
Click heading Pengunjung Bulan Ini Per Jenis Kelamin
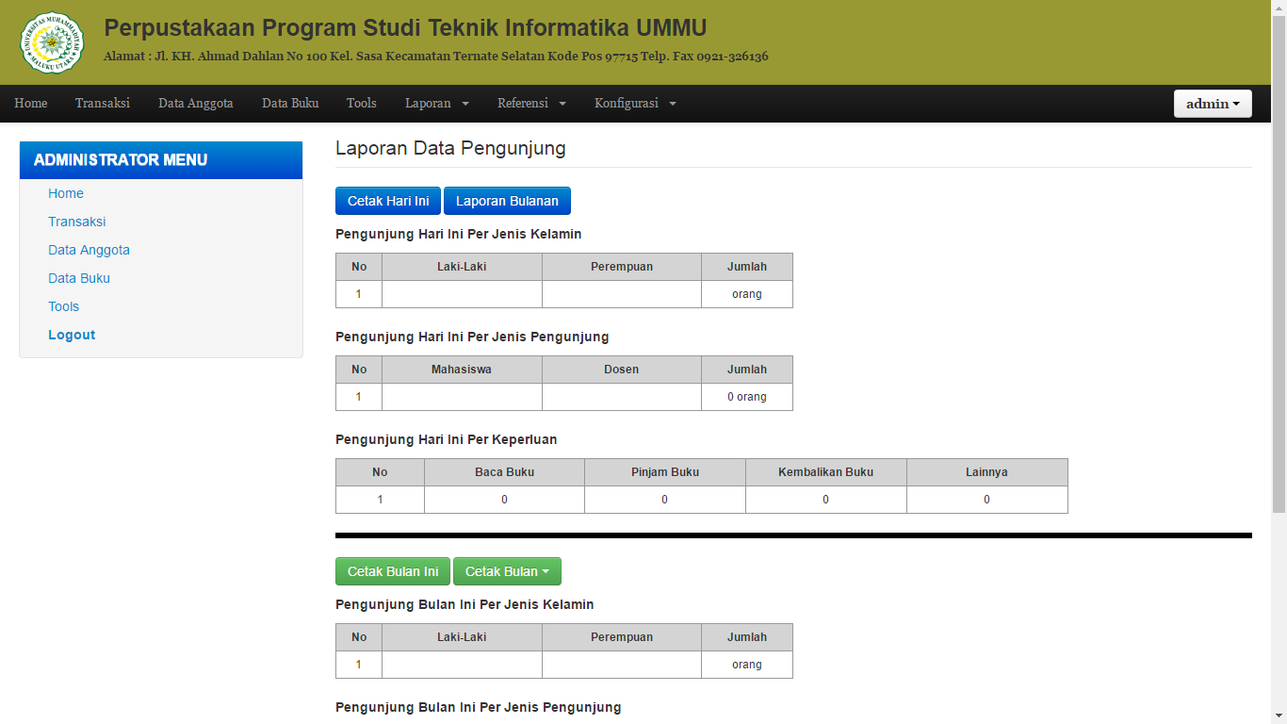464,604
